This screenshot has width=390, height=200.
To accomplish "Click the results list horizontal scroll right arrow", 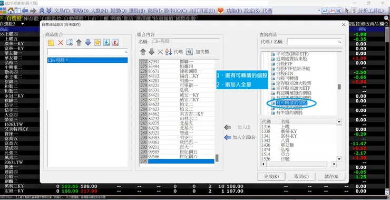I will pyautogui.click(x=334, y=164).
